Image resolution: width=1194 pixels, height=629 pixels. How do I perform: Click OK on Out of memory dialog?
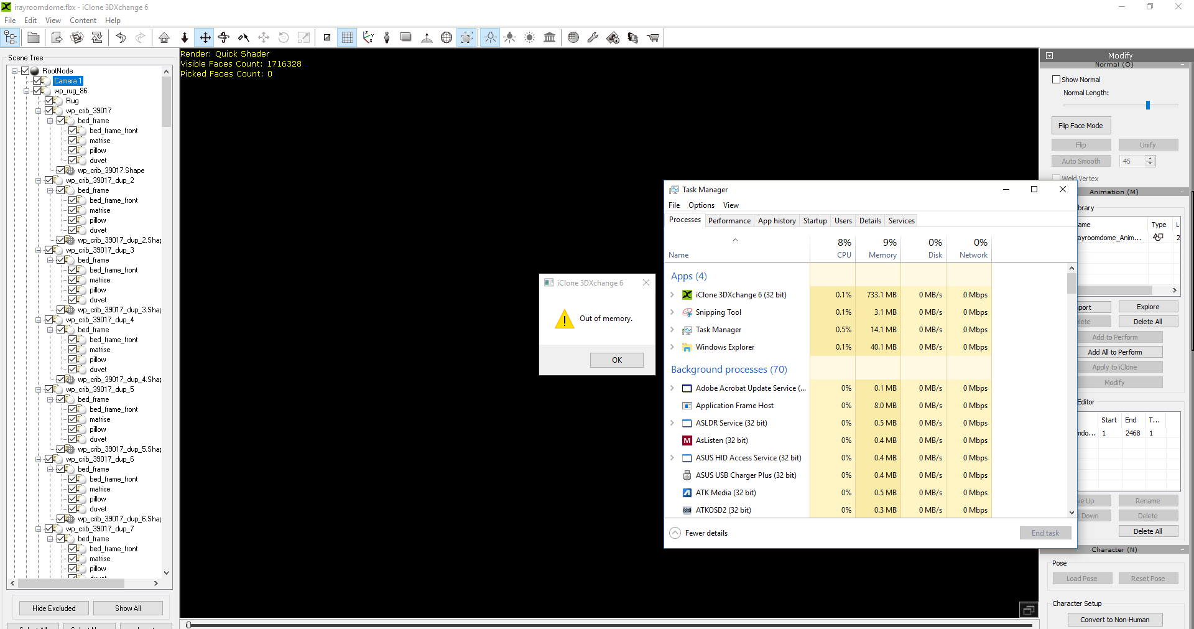tap(616, 360)
